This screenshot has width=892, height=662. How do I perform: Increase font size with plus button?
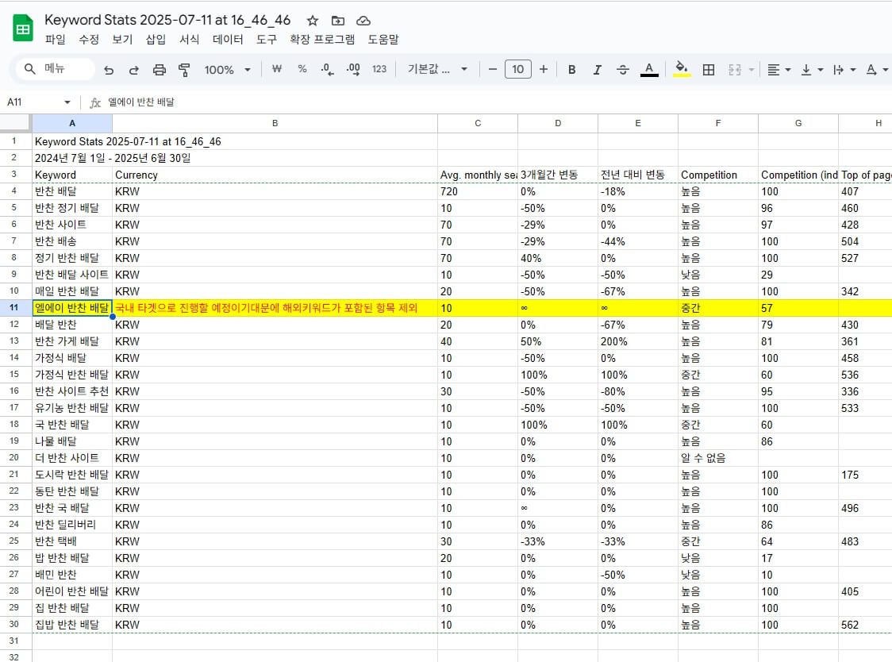pos(544,69)
